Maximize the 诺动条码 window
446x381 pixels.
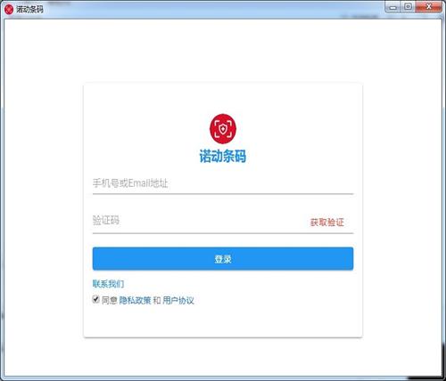coord(409,7)
